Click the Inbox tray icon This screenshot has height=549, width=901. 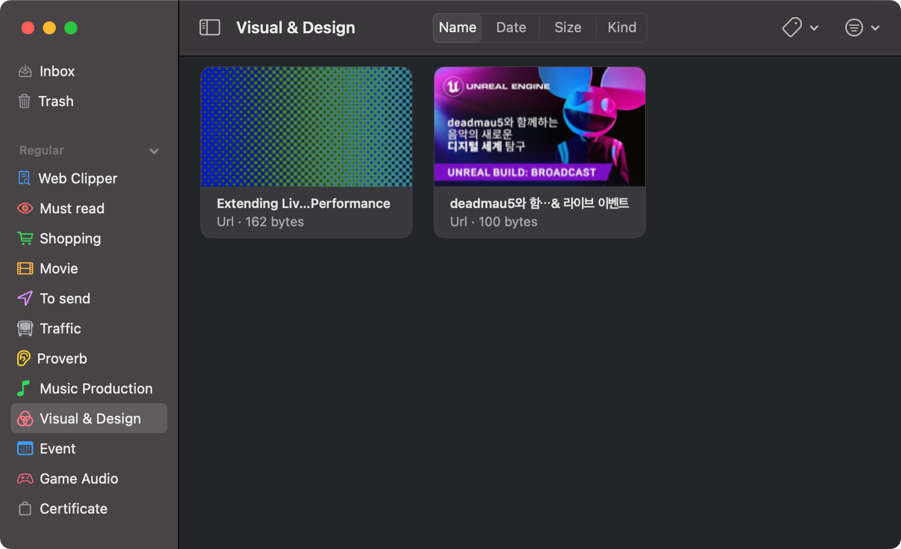pyautogui.click(x=25, y=71)
